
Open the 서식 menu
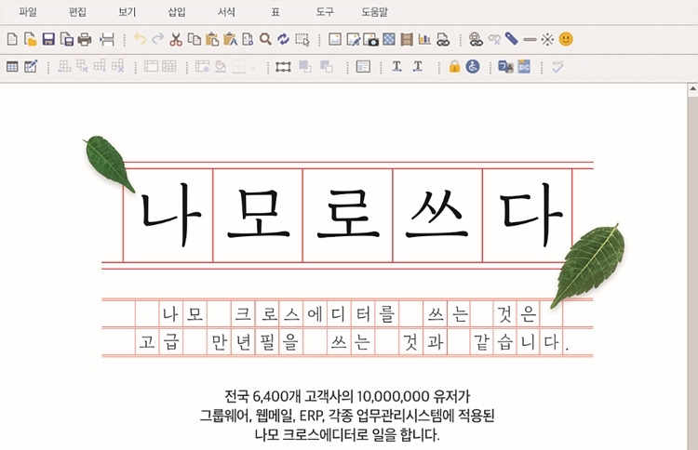point(226,12)
